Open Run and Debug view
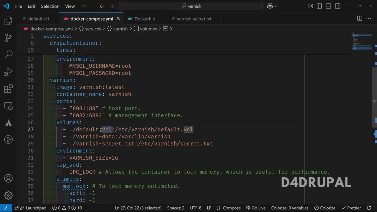377x212 pixels. click(x=9, y=72)
